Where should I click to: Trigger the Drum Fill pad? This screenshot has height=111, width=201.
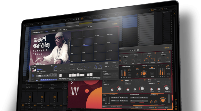(112, 57)
